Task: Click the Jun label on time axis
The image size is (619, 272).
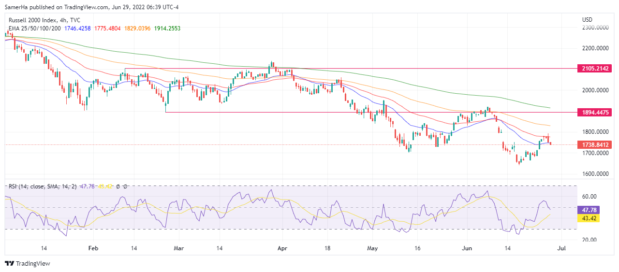Action: click(x=467, y=248)
